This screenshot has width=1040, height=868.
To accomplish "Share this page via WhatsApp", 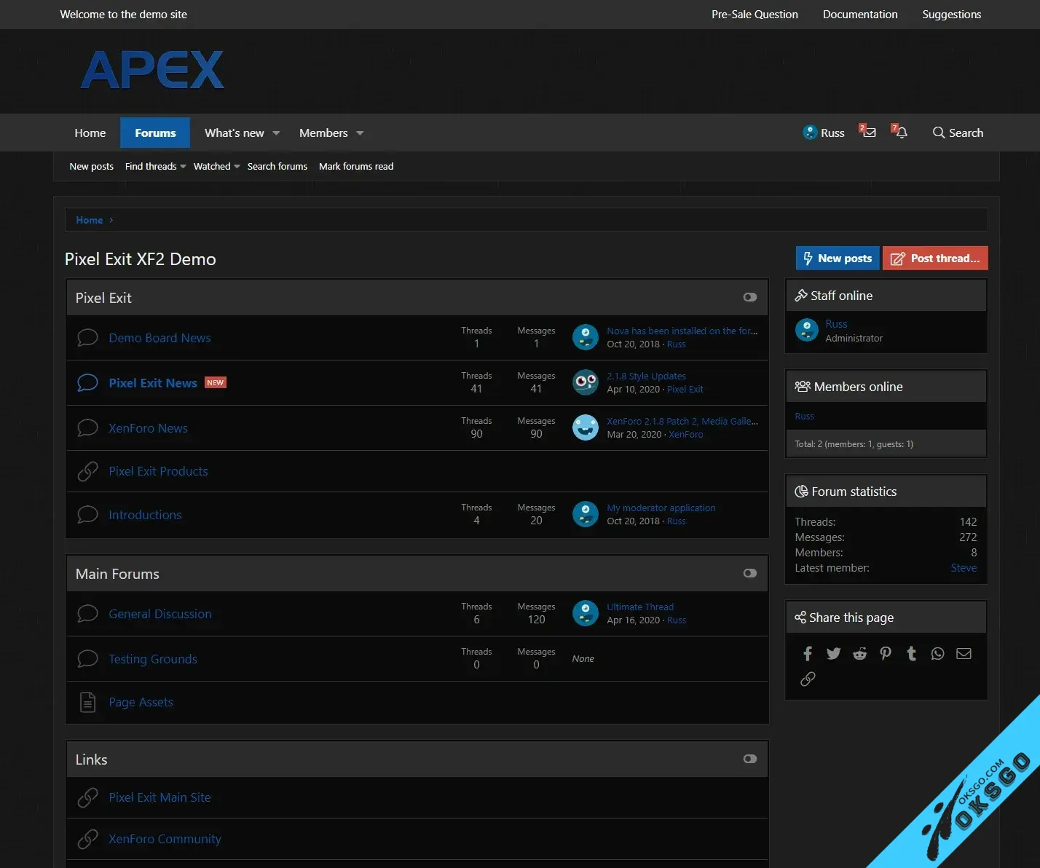I will pyautogui.click(x=937, y=653).
